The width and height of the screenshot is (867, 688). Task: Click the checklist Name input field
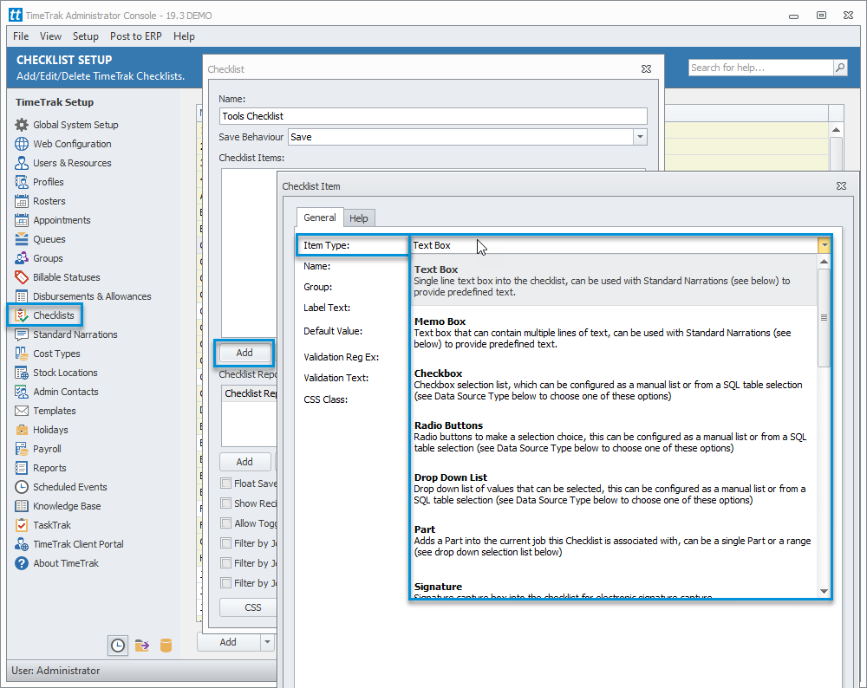(433, 116)
